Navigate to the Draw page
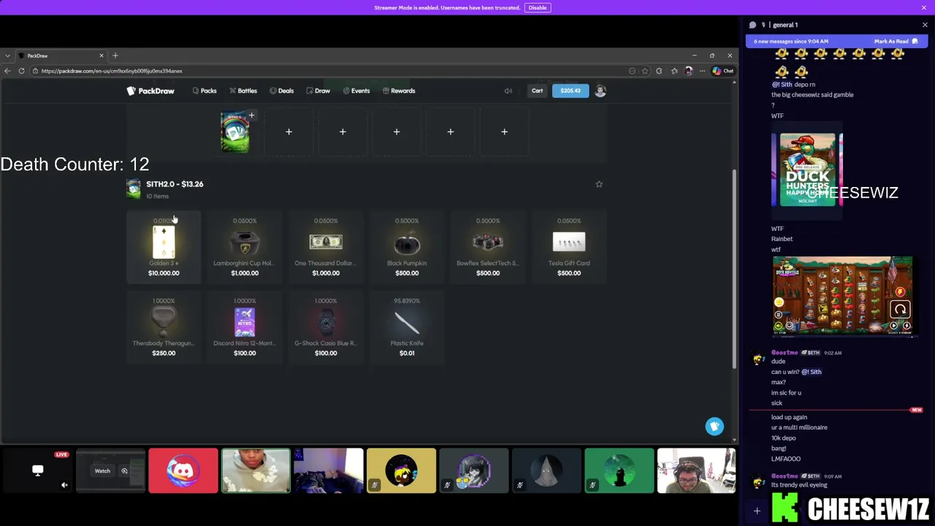Viewport: 935px width, 526px height. tap(318, 91)
